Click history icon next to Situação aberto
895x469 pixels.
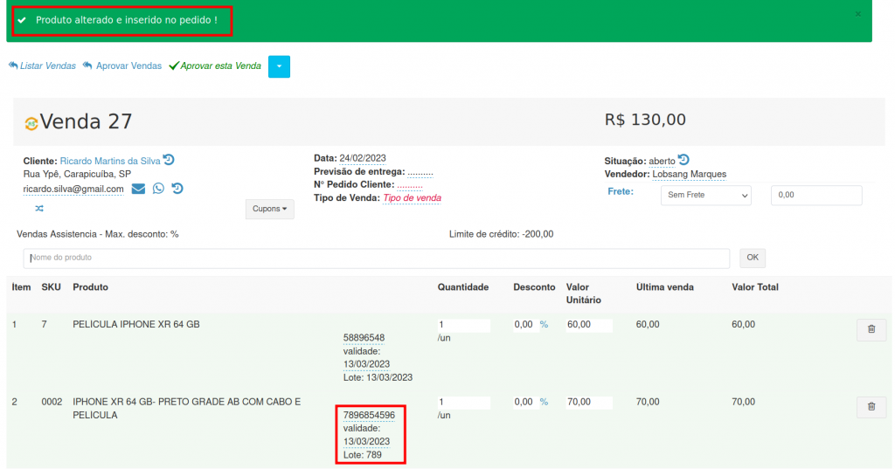683,160
